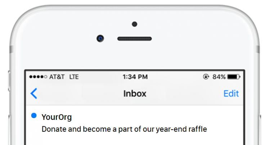Click the AT&T carrier label

[x=57, y=77]
